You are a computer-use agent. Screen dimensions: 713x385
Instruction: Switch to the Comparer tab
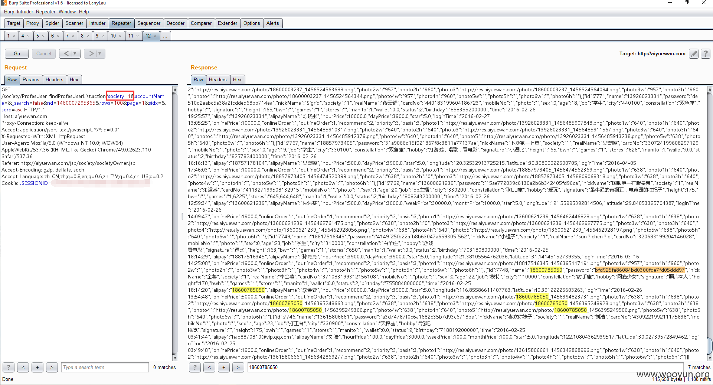201,23
